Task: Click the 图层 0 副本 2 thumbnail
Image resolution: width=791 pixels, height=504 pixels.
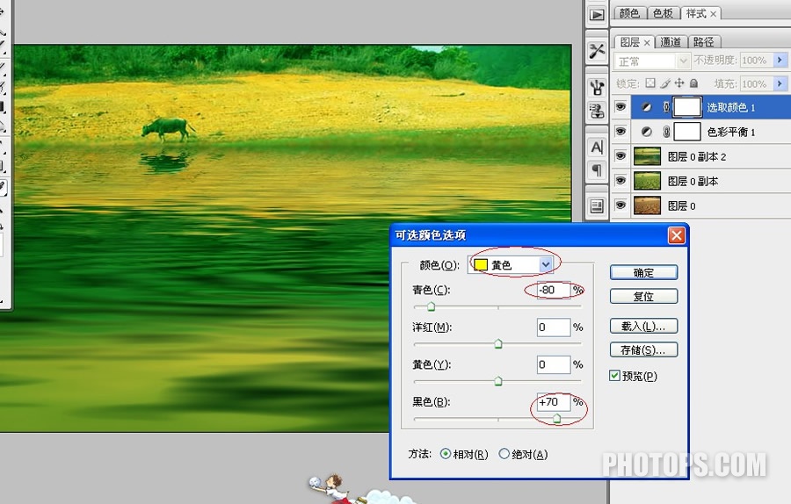Action: tap(647, 156)
